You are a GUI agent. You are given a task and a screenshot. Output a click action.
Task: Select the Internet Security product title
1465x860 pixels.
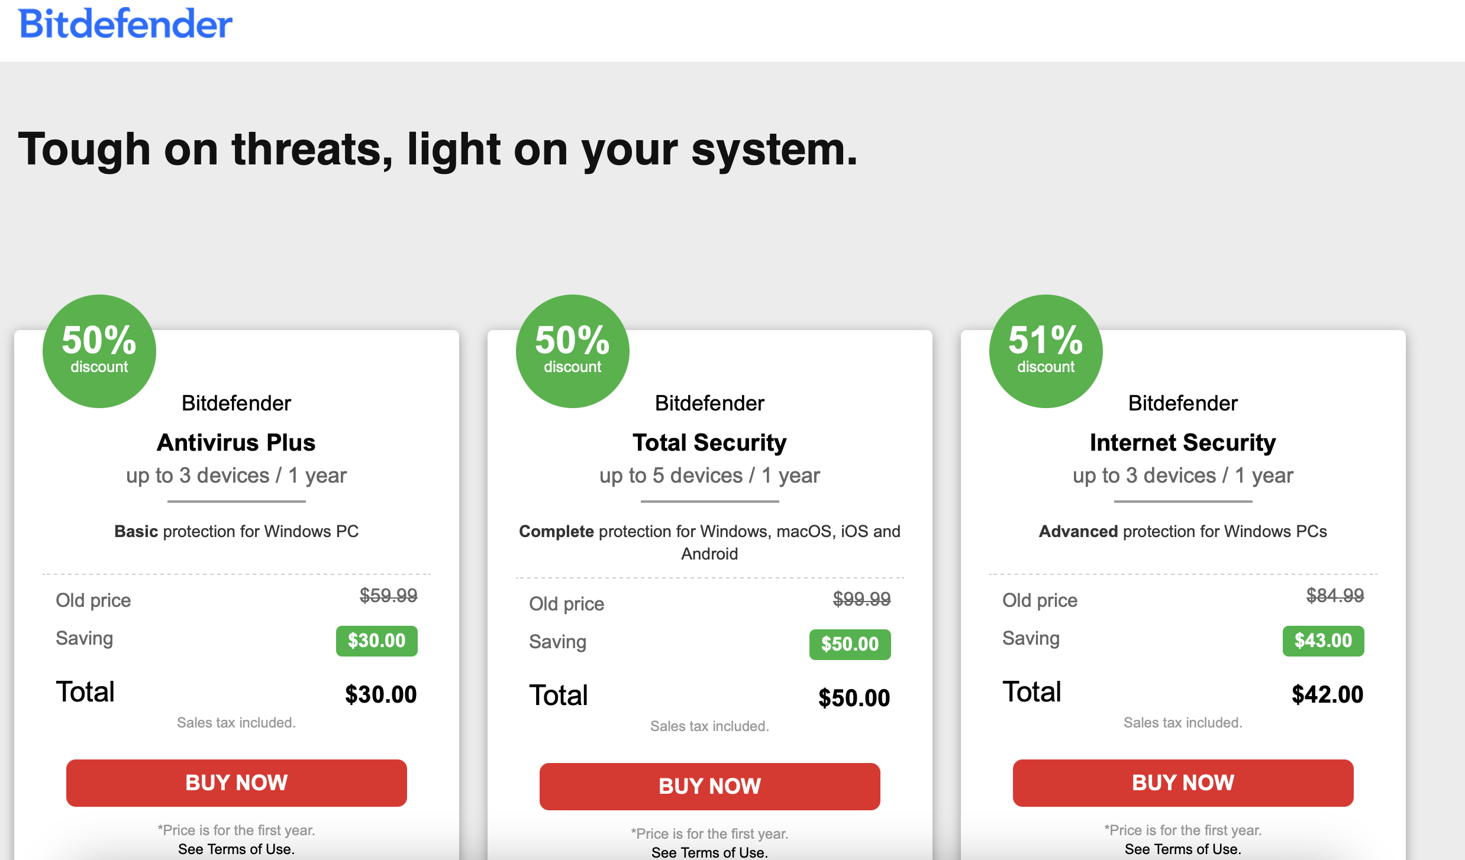[x=1183, y=442]
